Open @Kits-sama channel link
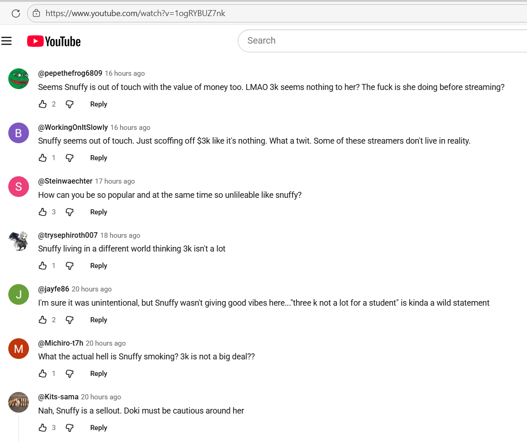This screenshot has height=442, width=527. click(x=58, y=397)
